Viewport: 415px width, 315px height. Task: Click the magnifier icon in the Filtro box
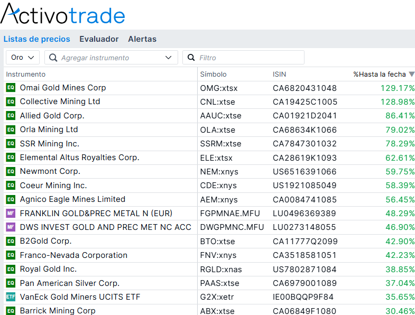coord(191,58)
